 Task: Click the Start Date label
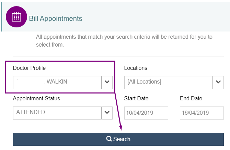click(x=136, y=98)
